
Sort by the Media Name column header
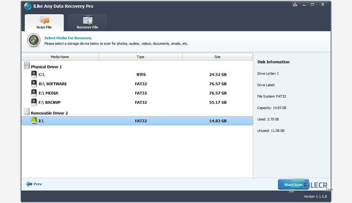(x=60, y=57)
